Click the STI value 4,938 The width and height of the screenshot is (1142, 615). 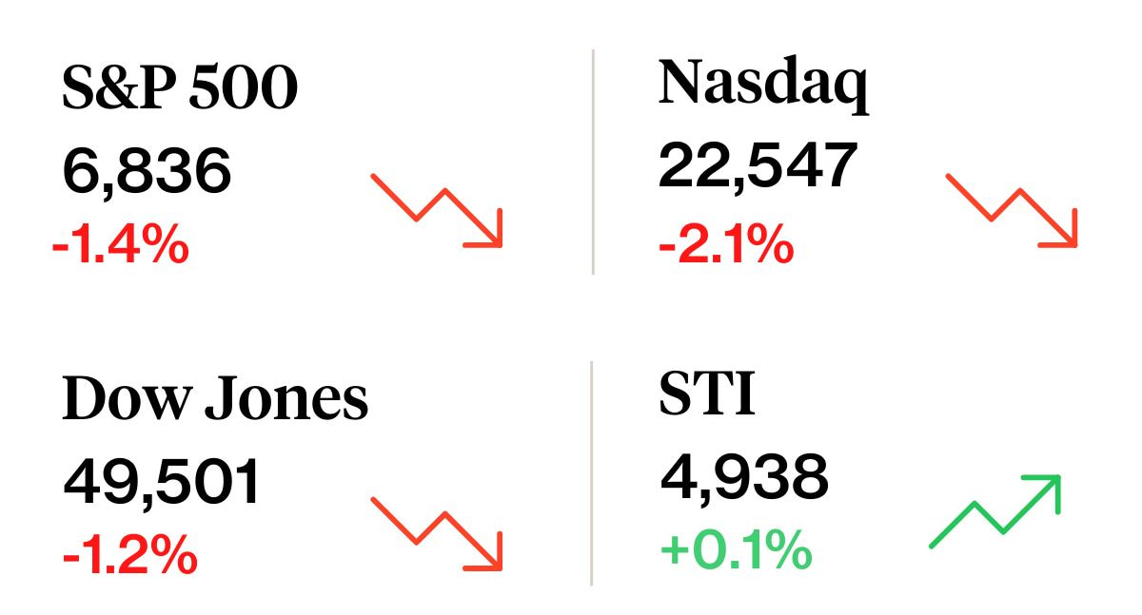point(743,477)
